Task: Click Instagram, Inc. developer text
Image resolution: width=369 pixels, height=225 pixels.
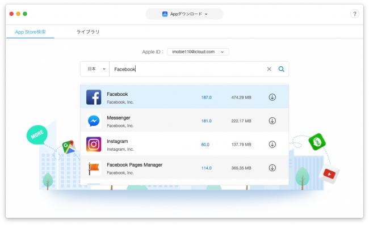Action: coord(120,149)
